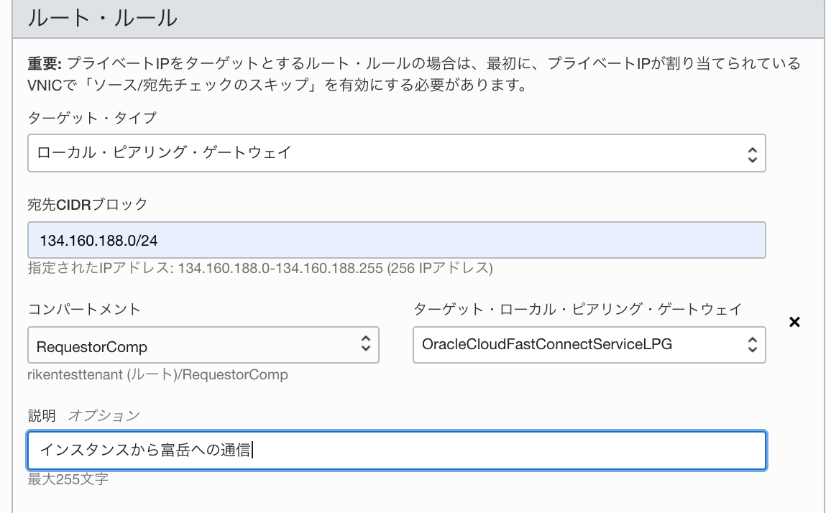Focus the 宛先CIDRブロック field showing 134.160.188.0/24
The height and width of the screenshot is (513, 831).
[396, 240]
